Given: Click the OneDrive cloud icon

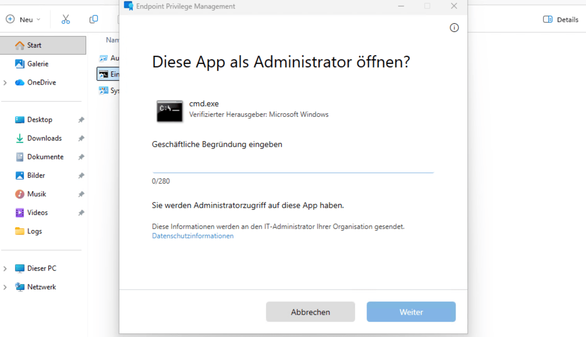Looking at the screenshot, I should point(19,82).
